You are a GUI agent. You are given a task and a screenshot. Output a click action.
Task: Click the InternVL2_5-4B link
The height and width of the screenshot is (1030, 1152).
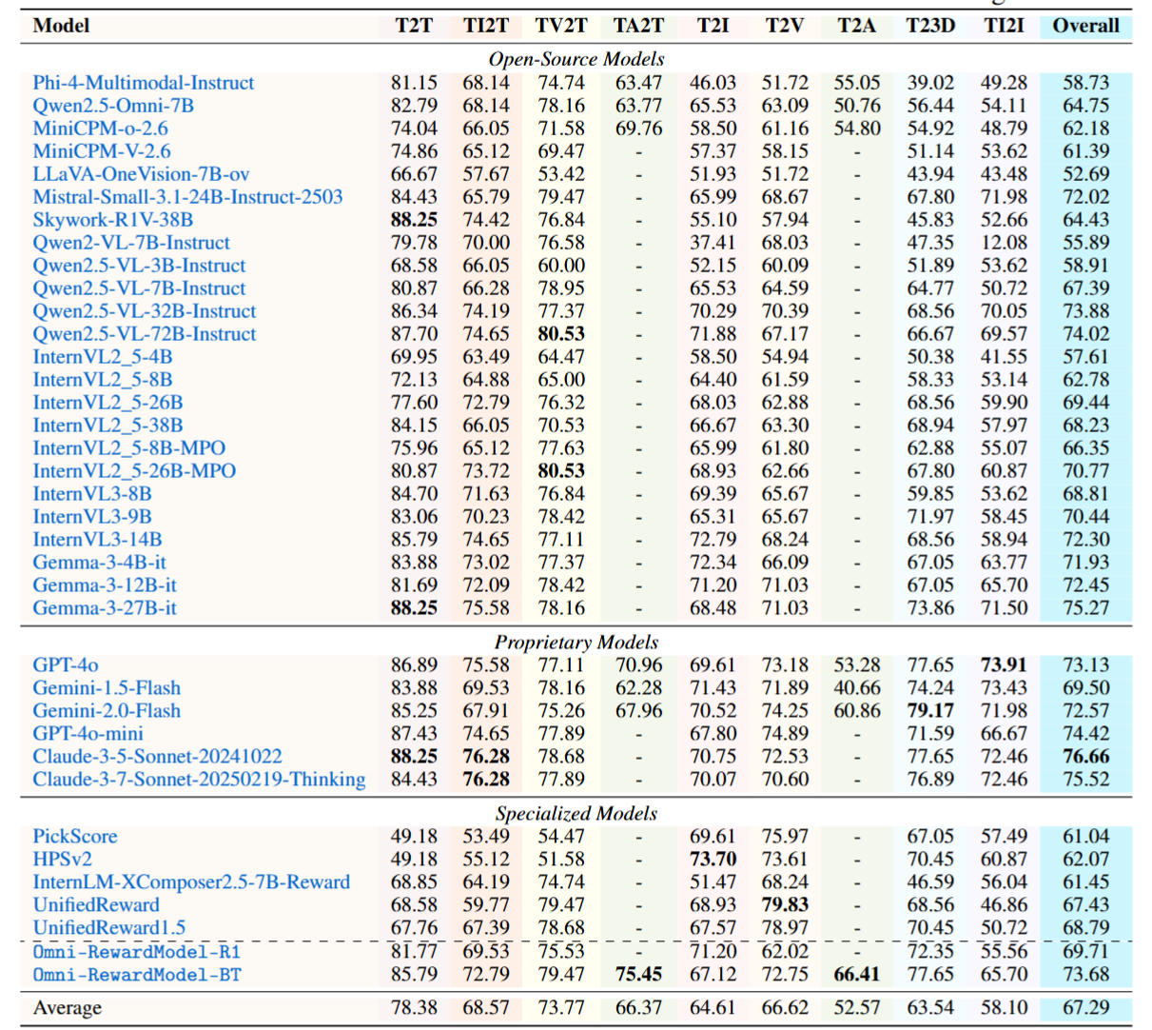(103, 357)
